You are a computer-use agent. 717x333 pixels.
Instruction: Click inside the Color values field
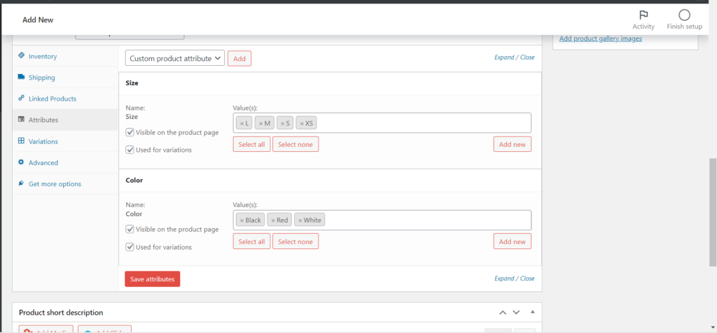(427, 220)
